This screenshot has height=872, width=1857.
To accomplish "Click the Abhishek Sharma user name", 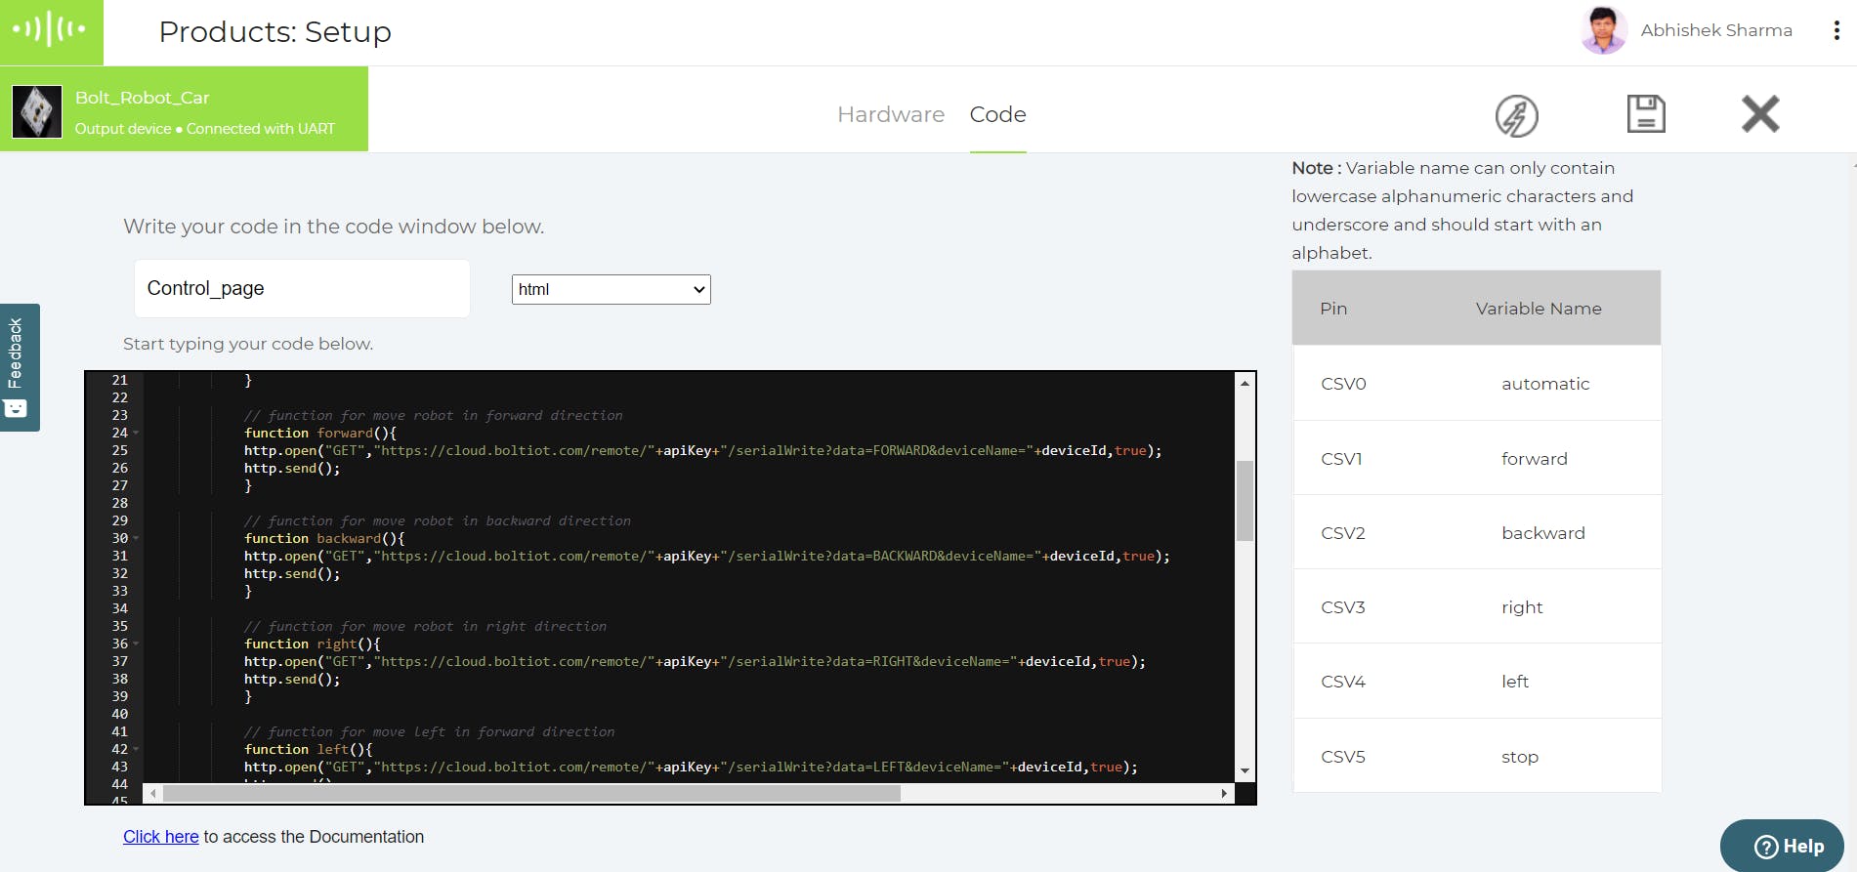I will (x=1716, y=30).
